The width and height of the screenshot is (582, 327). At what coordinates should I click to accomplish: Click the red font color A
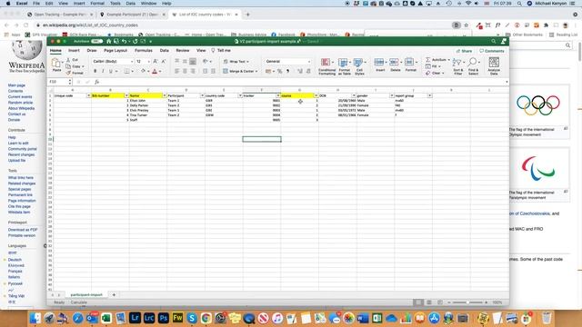(155, 71)
